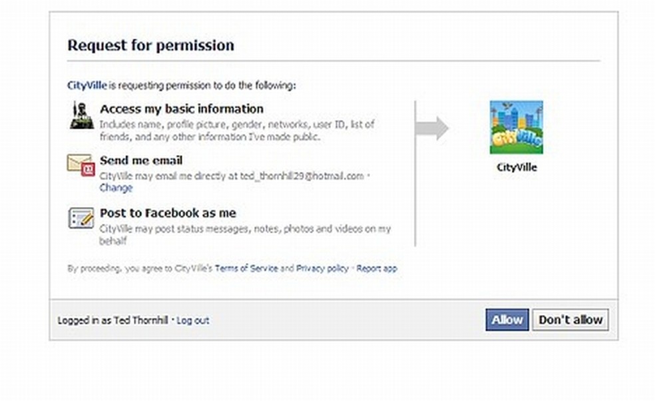Click the Report app link
655x401 pixels.
point(377,268)
